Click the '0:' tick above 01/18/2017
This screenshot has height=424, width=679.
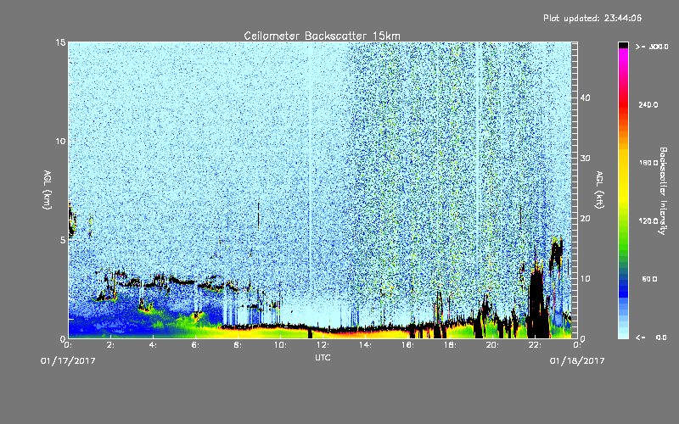coord(577,345)
